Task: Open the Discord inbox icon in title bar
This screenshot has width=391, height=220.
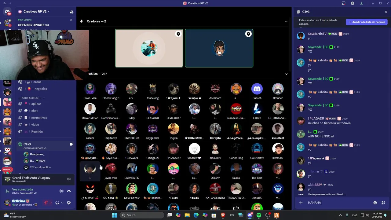Action: (x=344, y=3)
